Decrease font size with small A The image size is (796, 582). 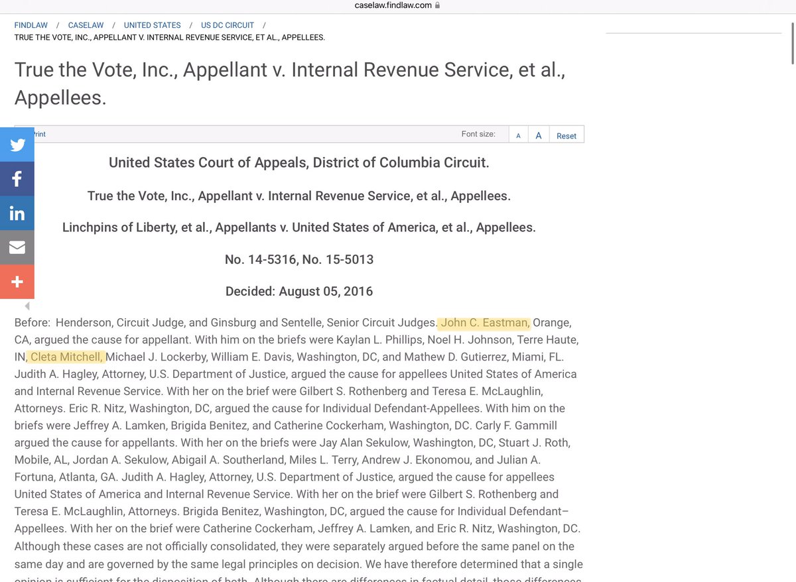tap(519, 136)
